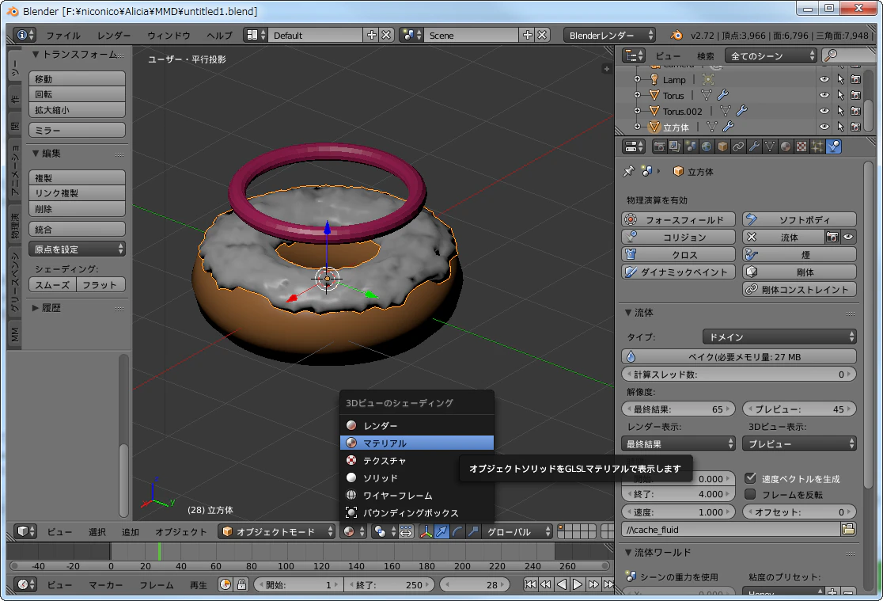Open the Modifiers tab (wrench icon)
Viewport: 883px width, 601px height.
coord(754,147)
